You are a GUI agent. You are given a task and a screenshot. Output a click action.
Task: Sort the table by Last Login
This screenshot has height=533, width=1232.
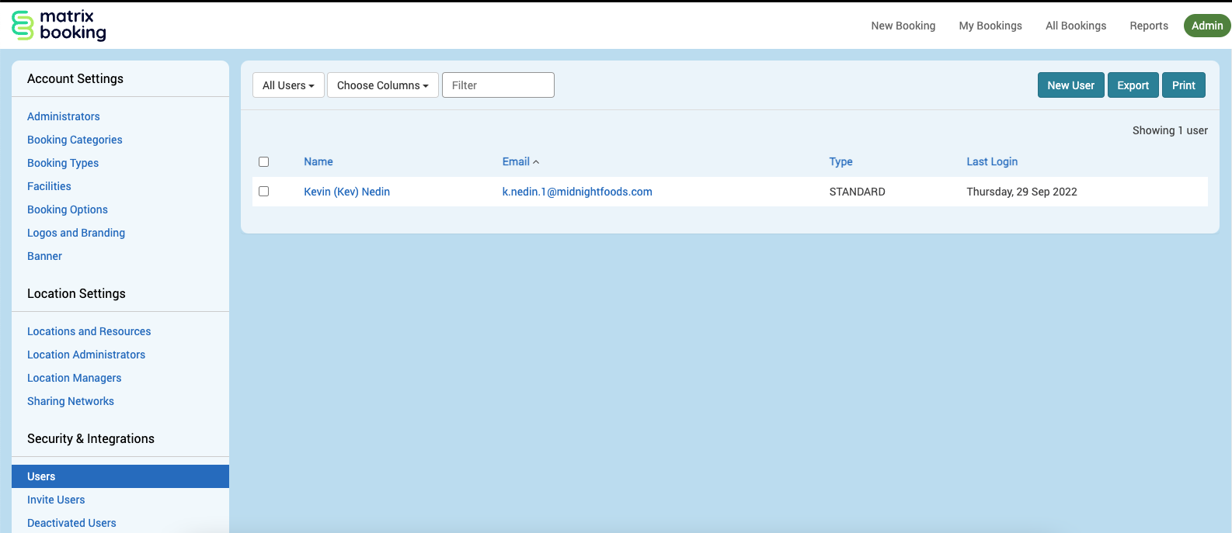(991, 161)
